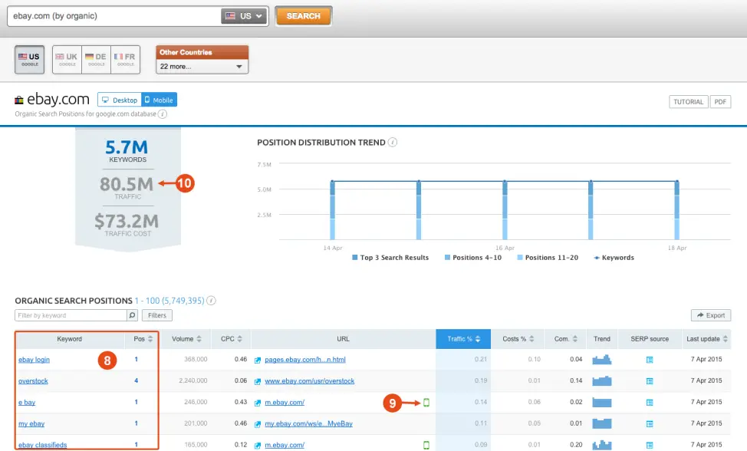Open the overstock keyword link
The height and width of the screenshot is (451, 747).
(x=33, y=381)
